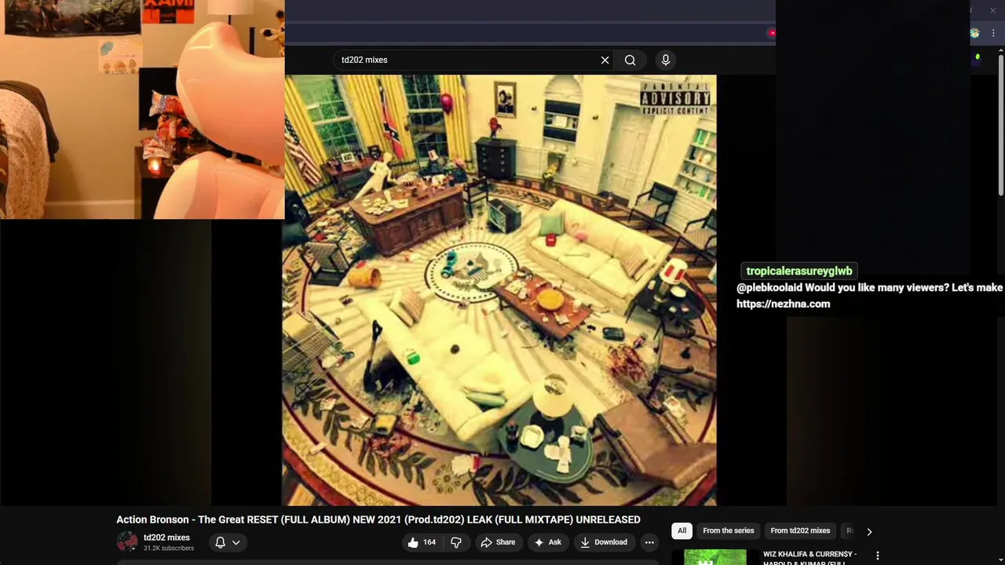Image resolution: width=1005 pixels, height=565 pixels.
Task: Share the video
Action: 498,542
